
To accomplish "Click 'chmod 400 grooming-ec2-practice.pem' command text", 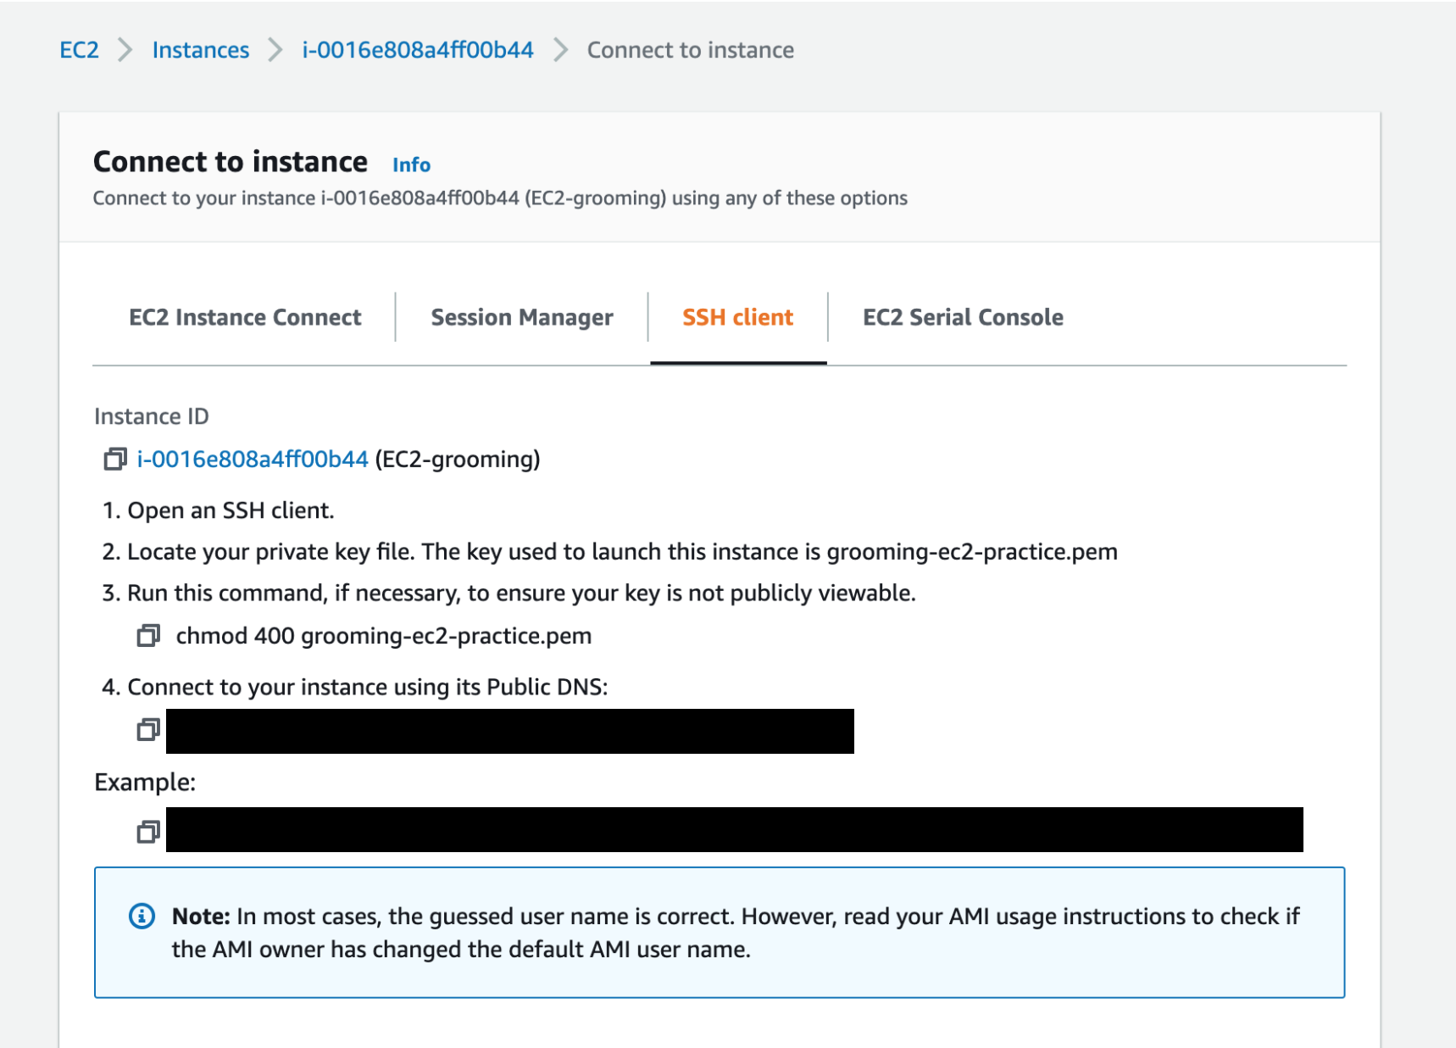I will pos(384,636).
